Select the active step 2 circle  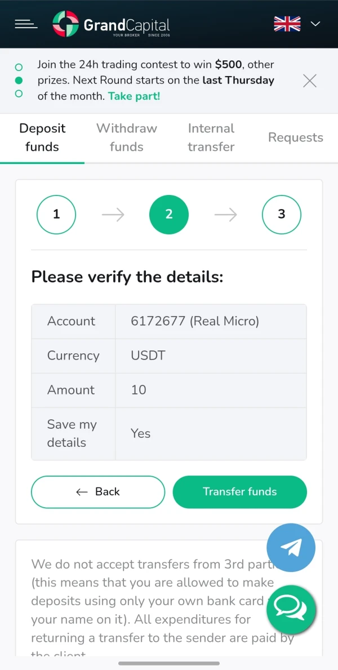(169, 214)
